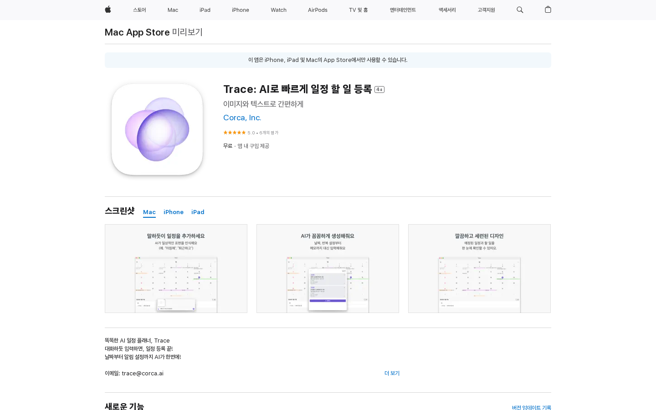Screen dimensions: 656x410
Task: Open the search magnifier icon
Action: 520,10
